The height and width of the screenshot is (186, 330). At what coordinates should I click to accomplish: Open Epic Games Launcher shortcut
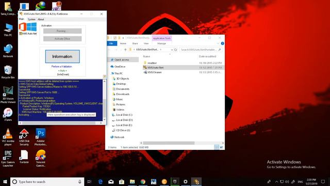pos(8,158)
